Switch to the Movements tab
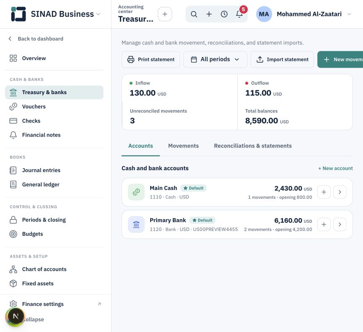Screen dimensions: 363x332 [x=183, y=146]
